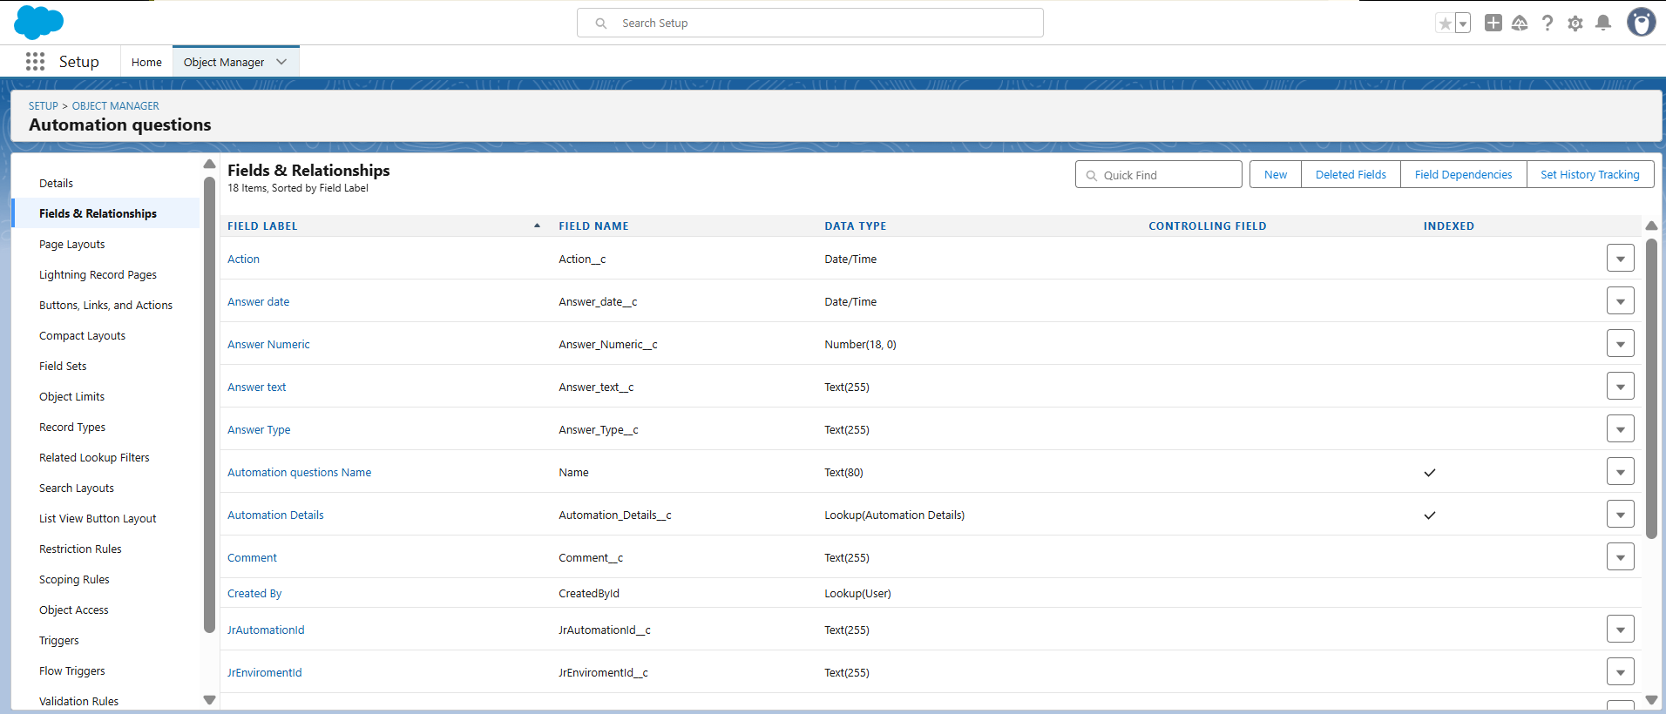Click the Search Setup field

pos(810,23)
